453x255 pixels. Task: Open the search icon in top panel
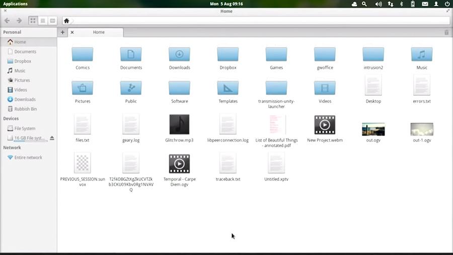click(x=364, y=4)
